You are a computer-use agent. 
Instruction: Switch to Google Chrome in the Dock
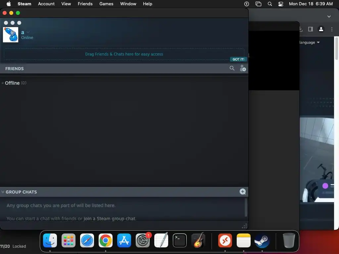point(106,240)
